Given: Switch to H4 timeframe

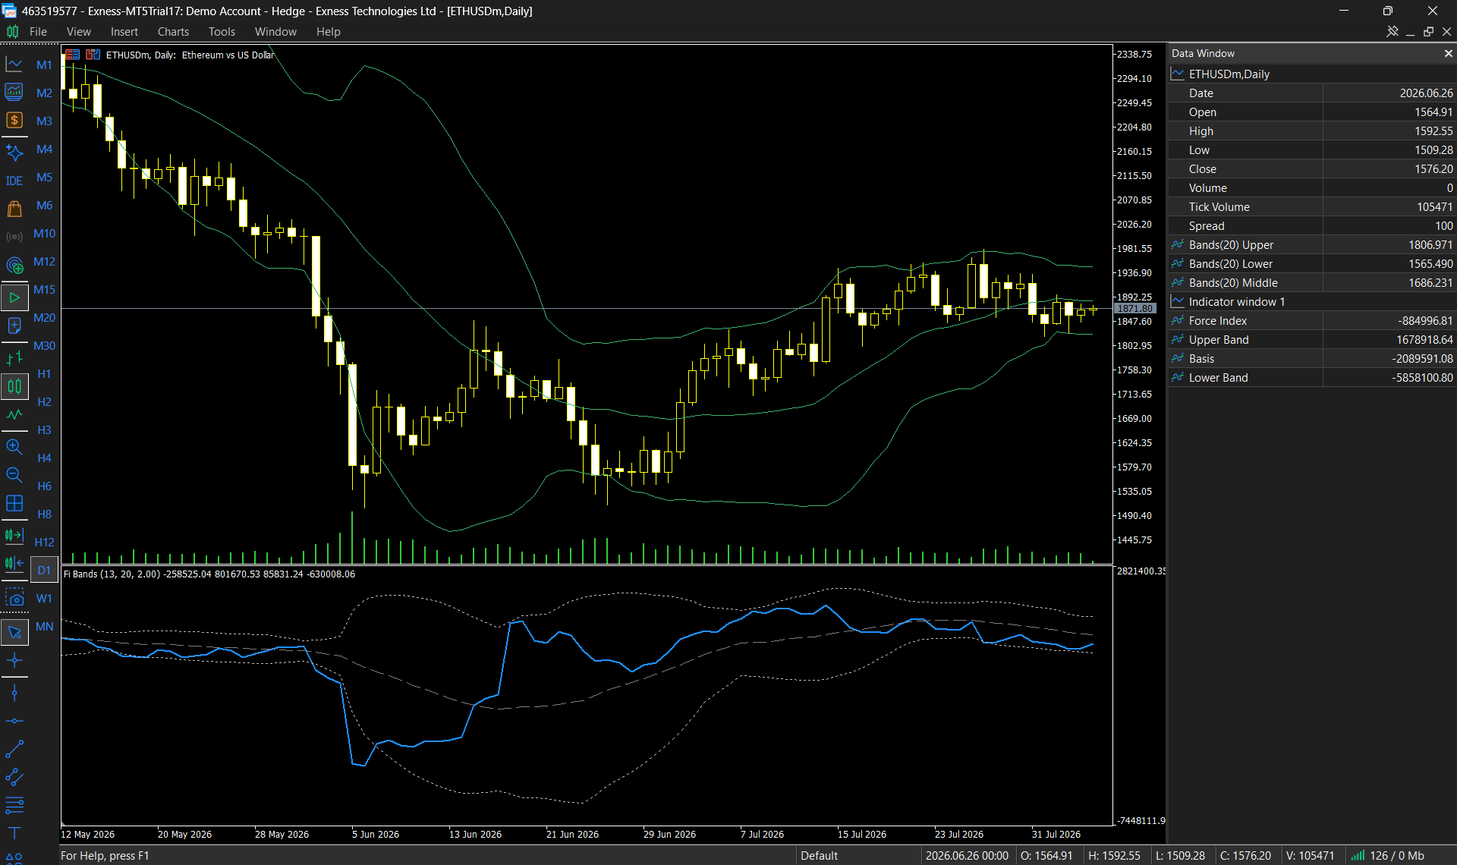Looking at the screenshot, I should [44, 458].
